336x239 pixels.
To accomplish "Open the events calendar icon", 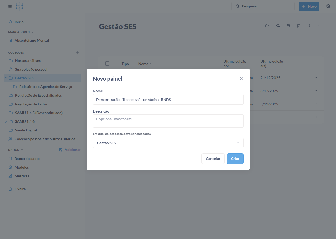I will click(288, 26).
